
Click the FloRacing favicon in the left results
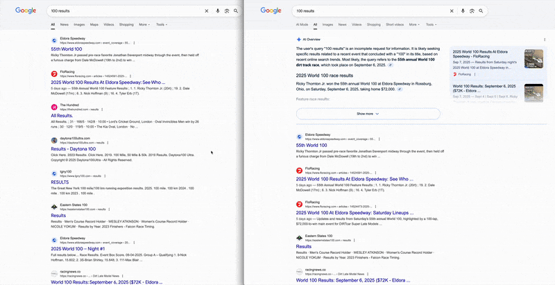(x=54, y=73)
